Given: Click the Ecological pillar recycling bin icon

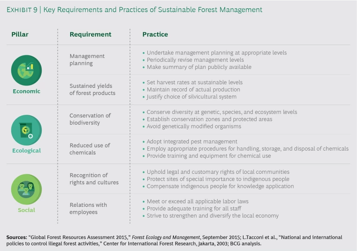Looking at the screenshot, I should 26,130.
